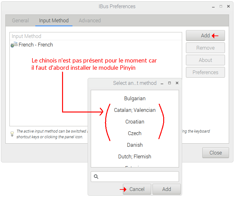Image resolution: width=236 pixels, height=197 pixels.
Task: Open the About button
Action: point(205,60)
